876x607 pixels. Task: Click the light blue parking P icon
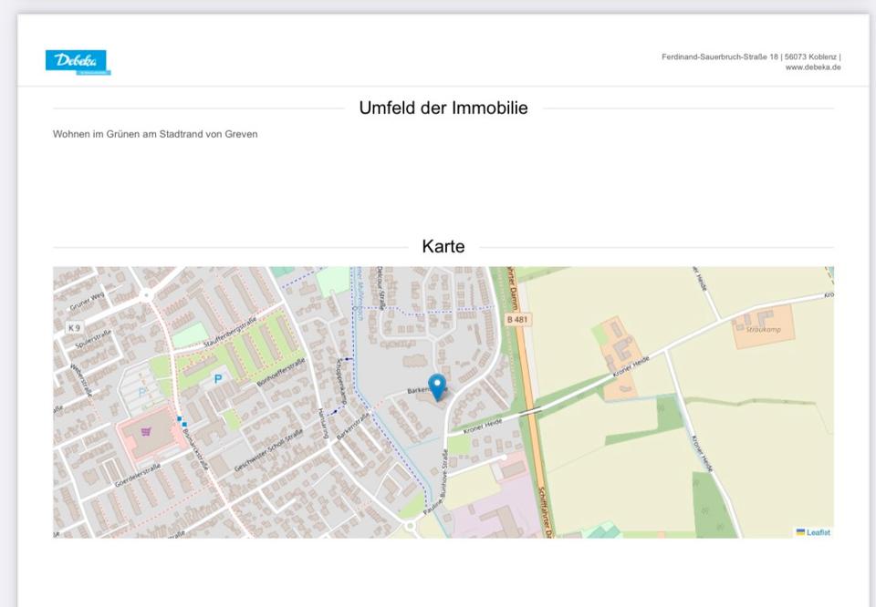(141, 392)
